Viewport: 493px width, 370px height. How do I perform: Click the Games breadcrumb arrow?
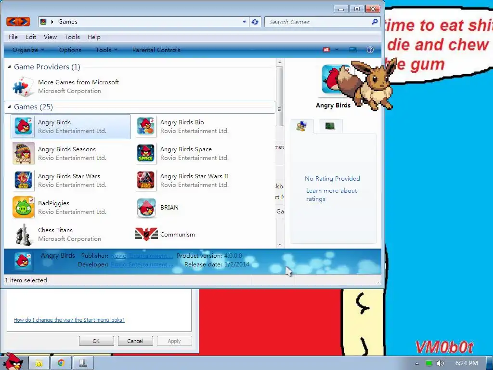pyautogui.click(x=52, y=22)
